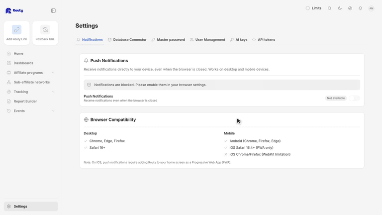Select the Notifications tab
The height and width of the screenshot is (215, 382).
click(x=90, y=39)
